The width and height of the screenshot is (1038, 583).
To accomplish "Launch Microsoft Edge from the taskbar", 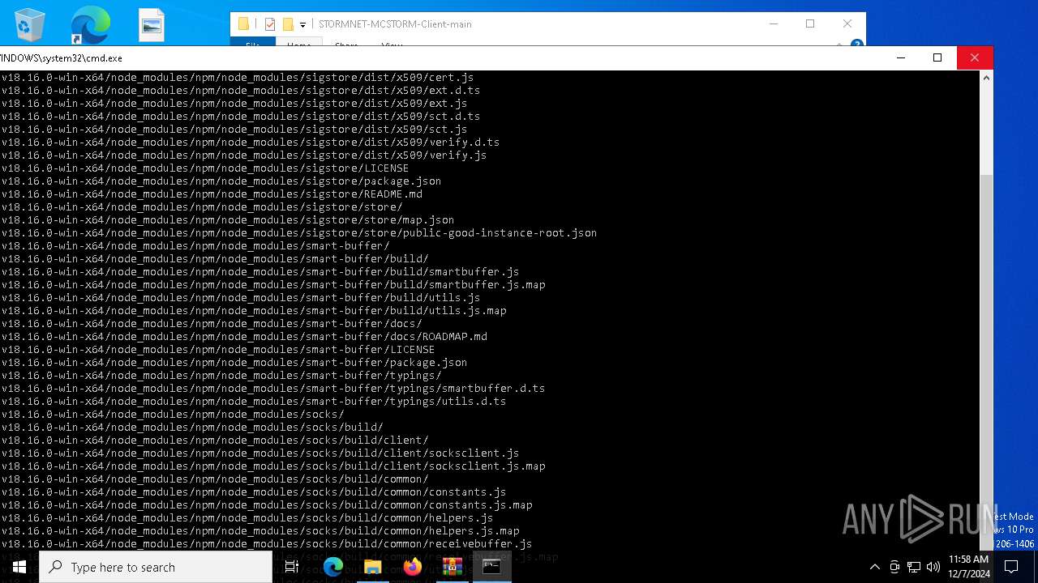I will [333, 567].
